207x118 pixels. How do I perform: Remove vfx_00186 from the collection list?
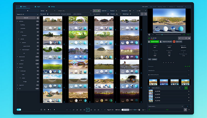189,97
